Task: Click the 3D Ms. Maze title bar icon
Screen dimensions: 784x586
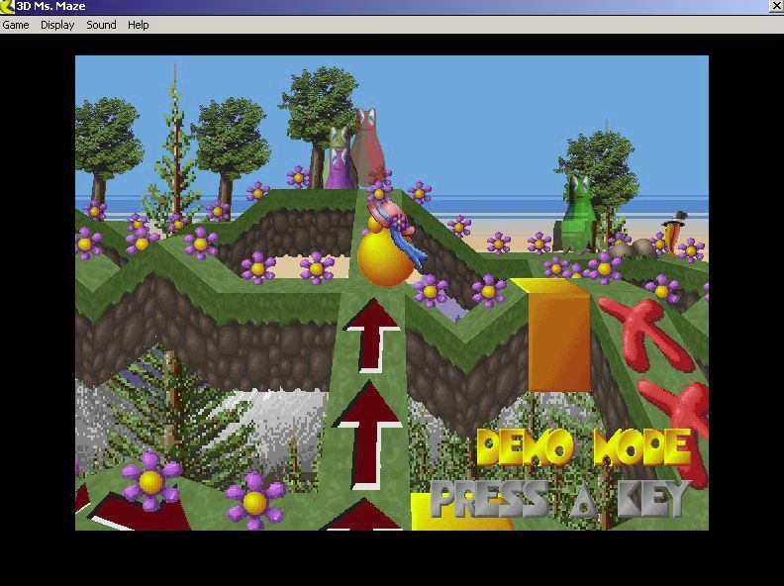Action: tap(7, 6)
